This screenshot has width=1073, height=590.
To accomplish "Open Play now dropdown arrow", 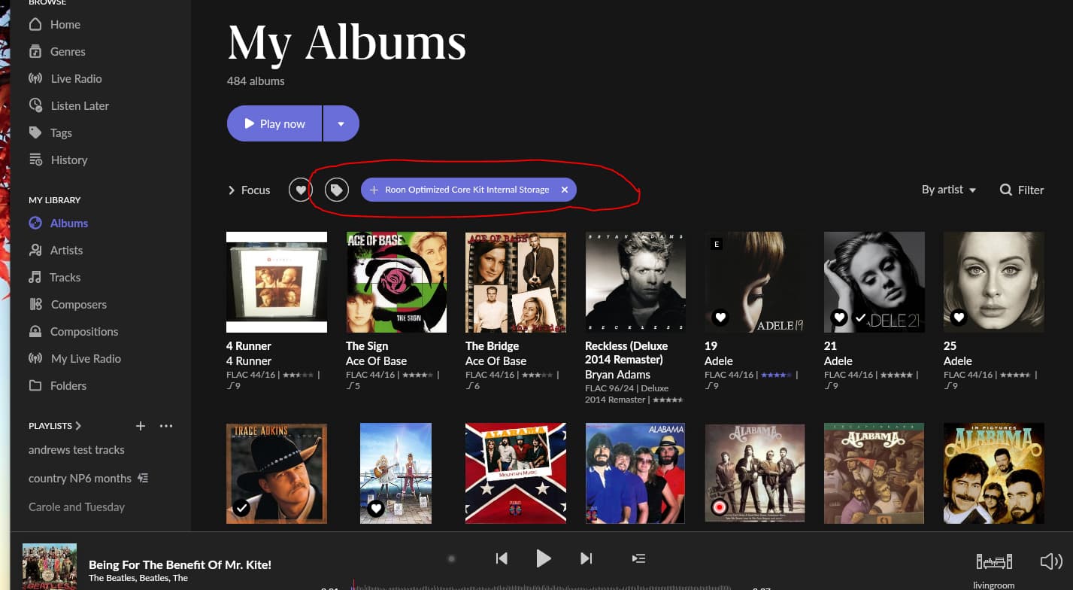I will tap(341, 123).
